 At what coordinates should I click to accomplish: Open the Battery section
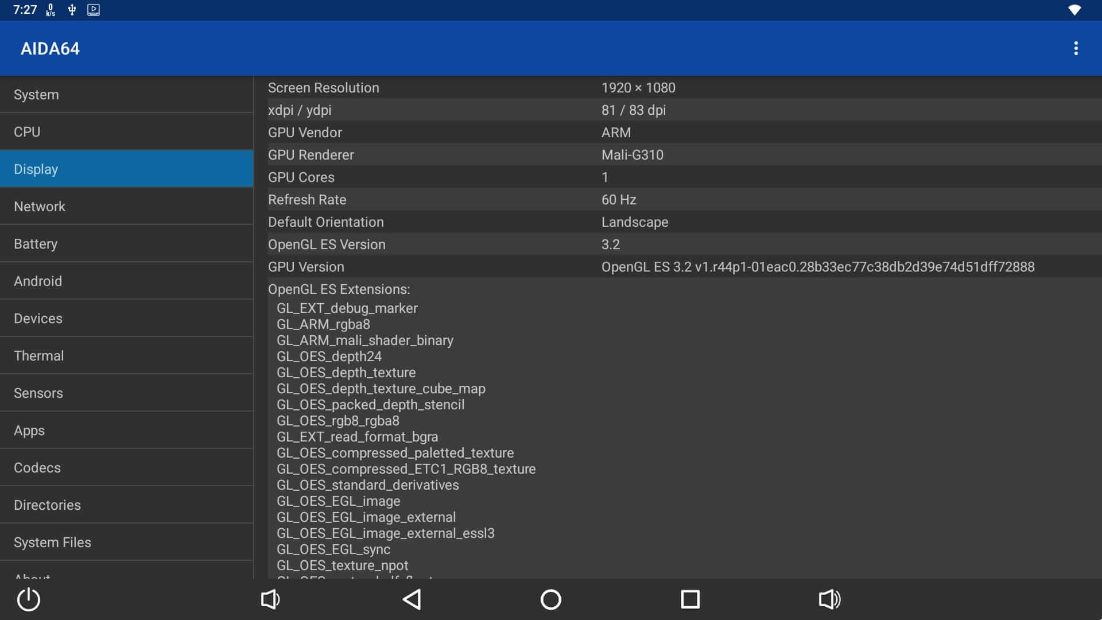126,244
